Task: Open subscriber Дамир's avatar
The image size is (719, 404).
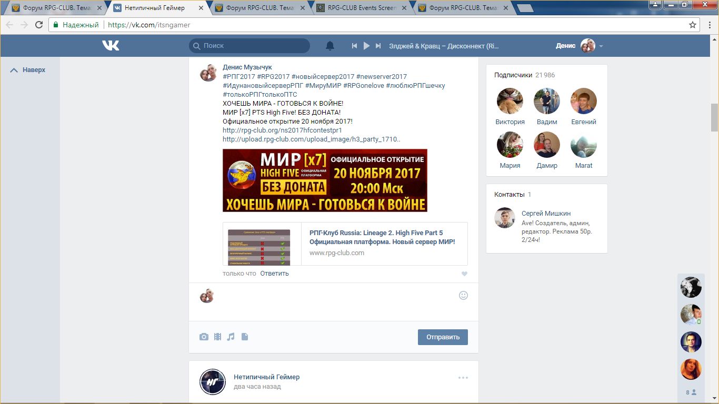Action: click(547, 145)
